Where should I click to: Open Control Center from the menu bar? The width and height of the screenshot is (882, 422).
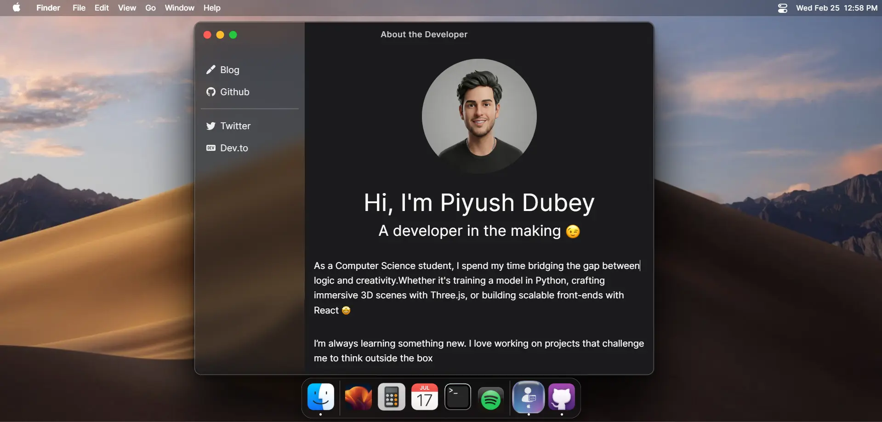(782, 8)
